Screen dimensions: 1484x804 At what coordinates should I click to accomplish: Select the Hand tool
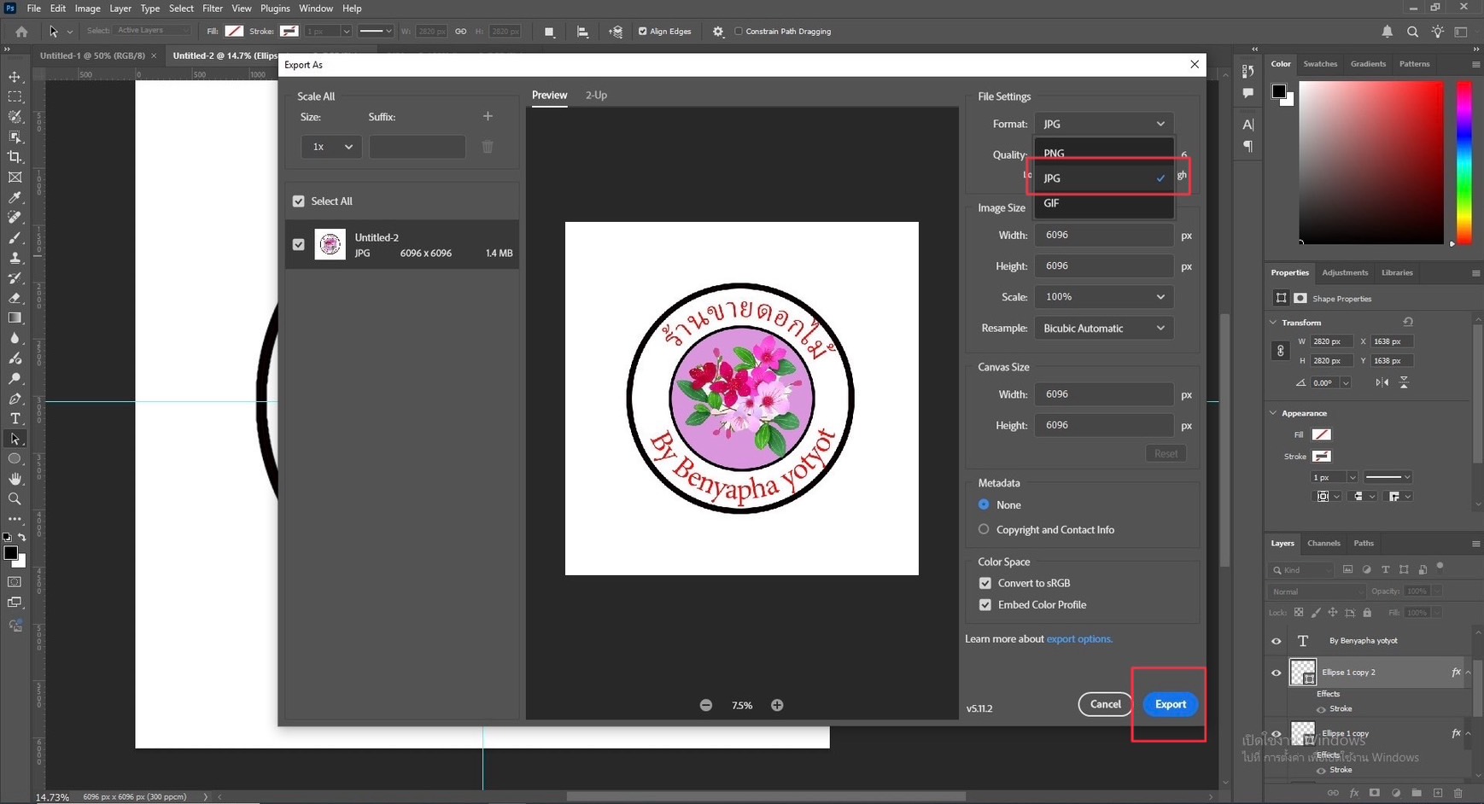15,479
